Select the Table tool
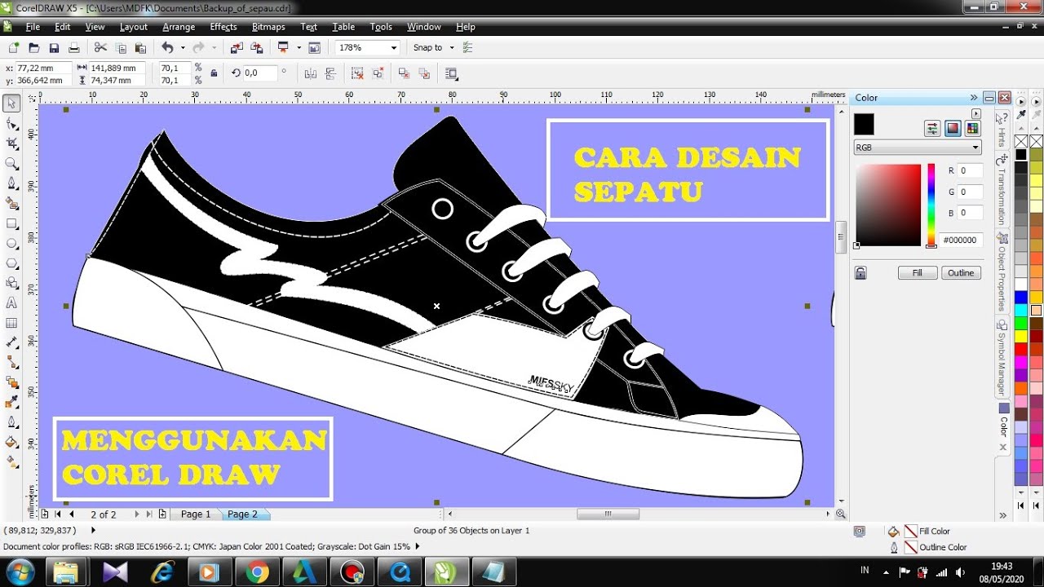The image size is (1044, 587). click(x=11, y=323)
